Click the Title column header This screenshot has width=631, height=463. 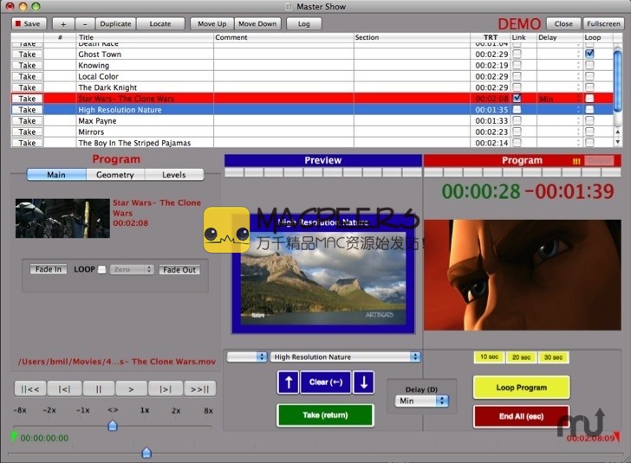coord(145,37)
